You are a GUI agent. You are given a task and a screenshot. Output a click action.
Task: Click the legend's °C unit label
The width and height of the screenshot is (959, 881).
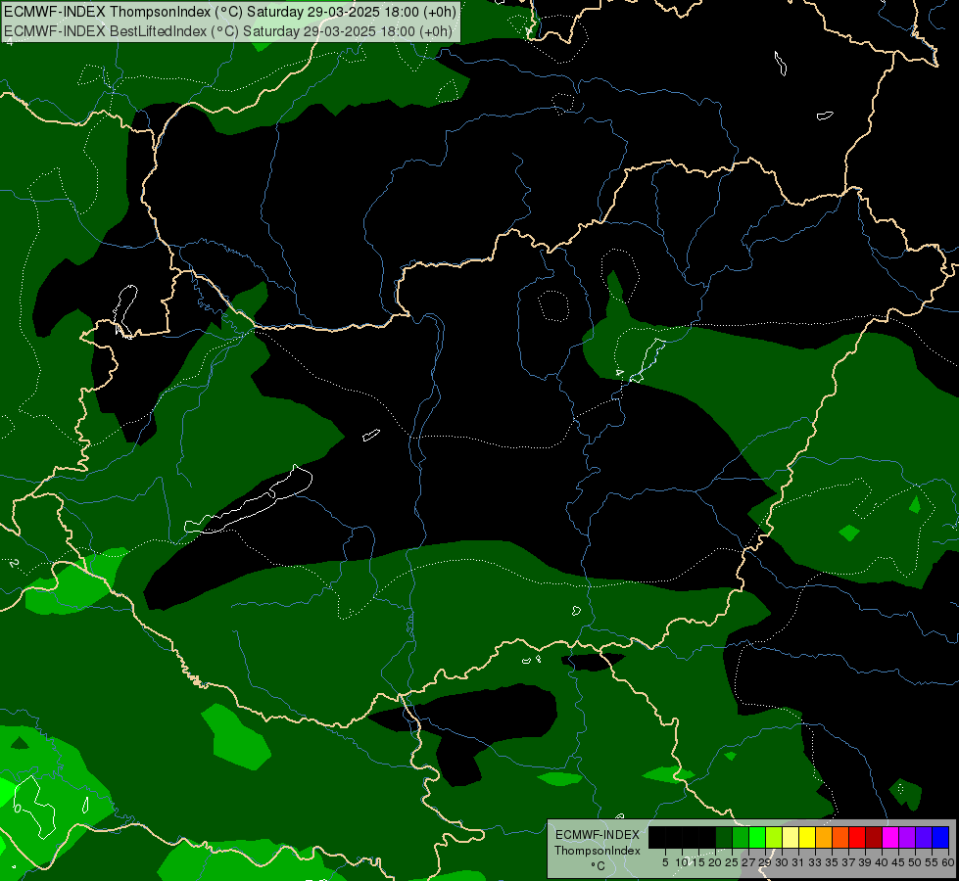pos(599,866)
